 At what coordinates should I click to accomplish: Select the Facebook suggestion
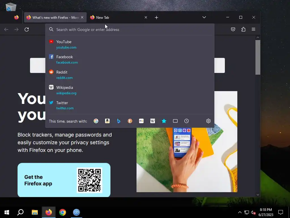point(130,60)
